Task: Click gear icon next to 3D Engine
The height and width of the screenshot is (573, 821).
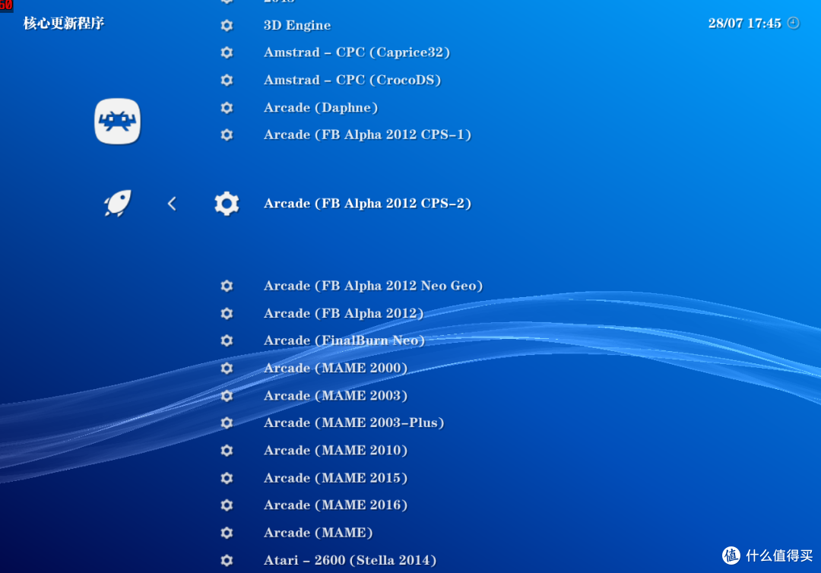Action: [227, 25]
